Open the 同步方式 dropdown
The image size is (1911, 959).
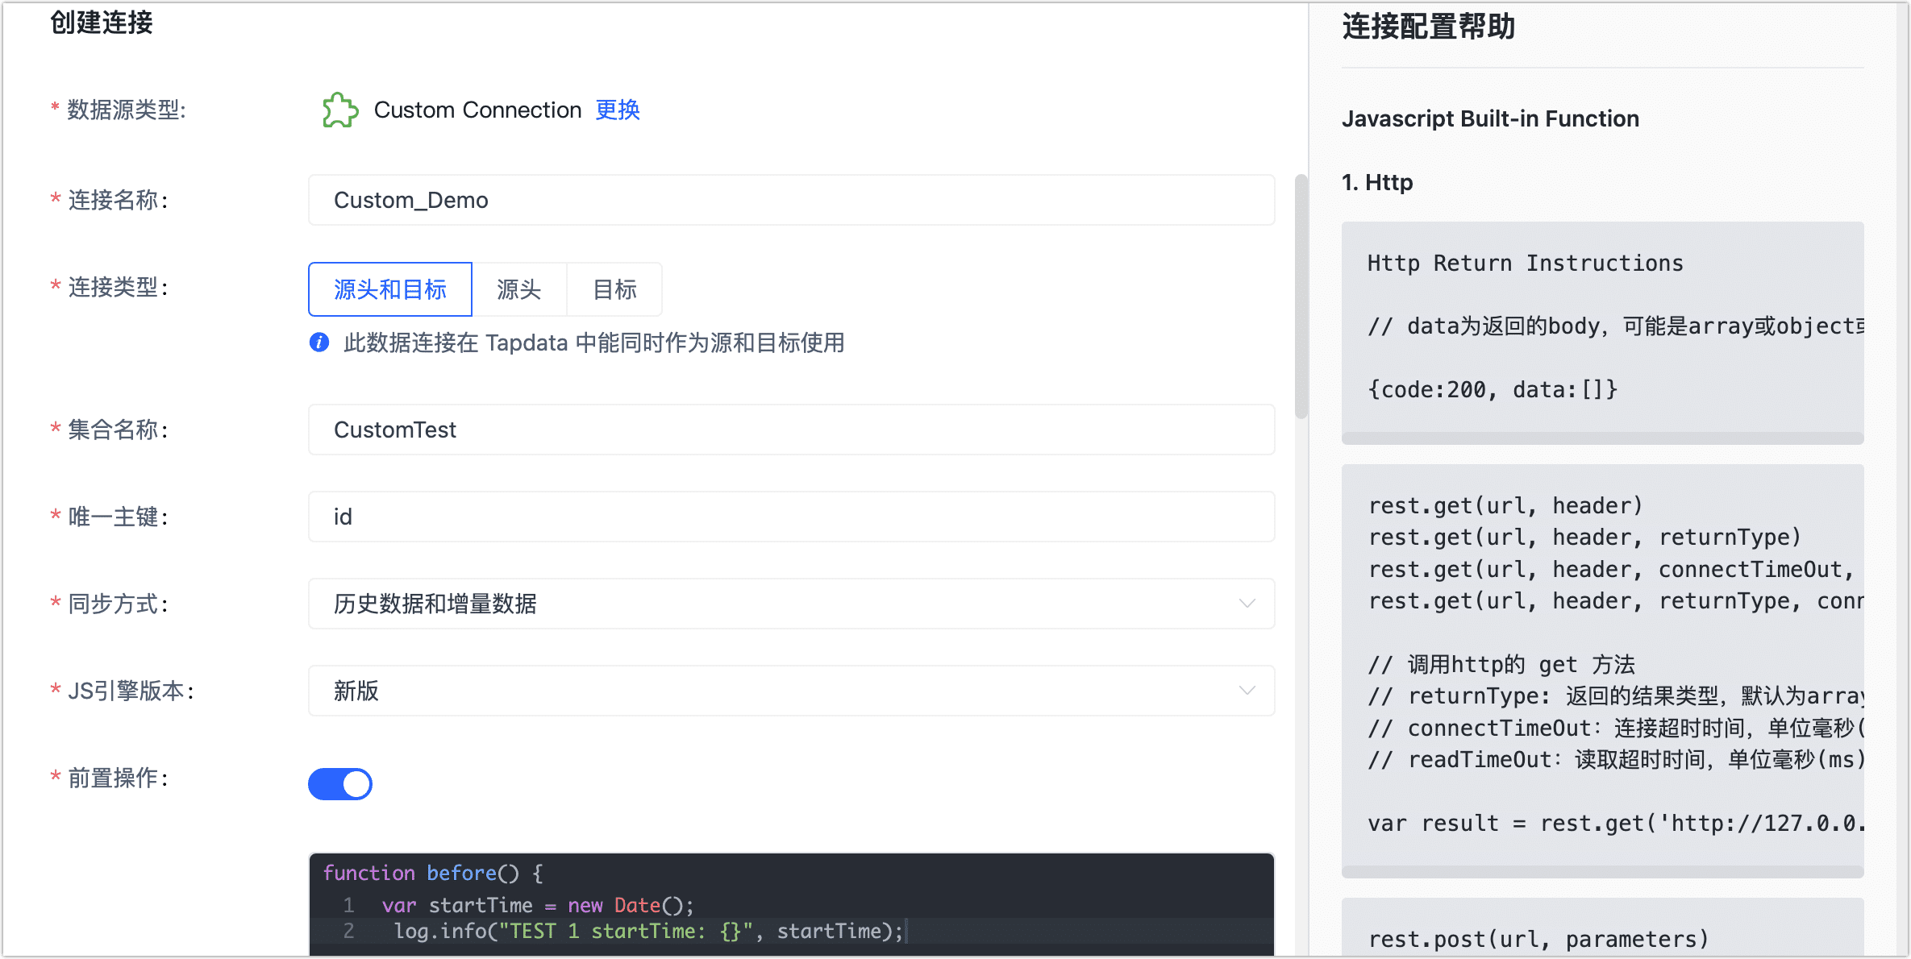tap(790, 604)
